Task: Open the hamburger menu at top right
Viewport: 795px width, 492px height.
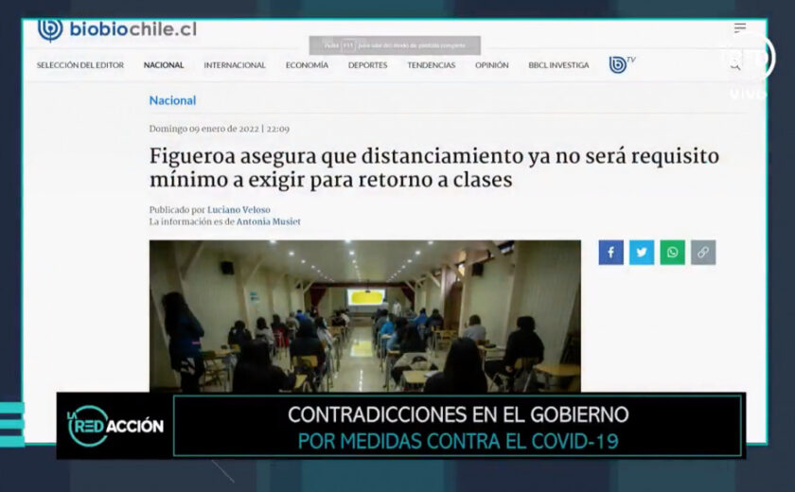Action: tap(740, 28)
